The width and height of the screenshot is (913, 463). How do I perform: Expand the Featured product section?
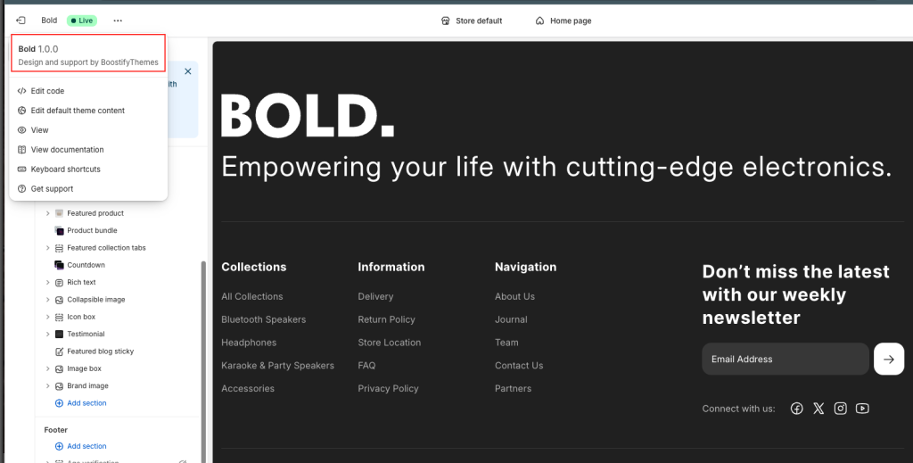pos(48,213)
